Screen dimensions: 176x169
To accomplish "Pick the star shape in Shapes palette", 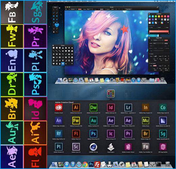I will [72, 48].
